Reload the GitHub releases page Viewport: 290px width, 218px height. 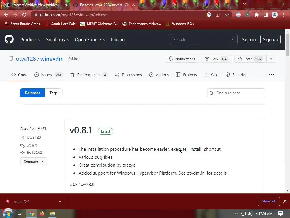click(24, 15)
